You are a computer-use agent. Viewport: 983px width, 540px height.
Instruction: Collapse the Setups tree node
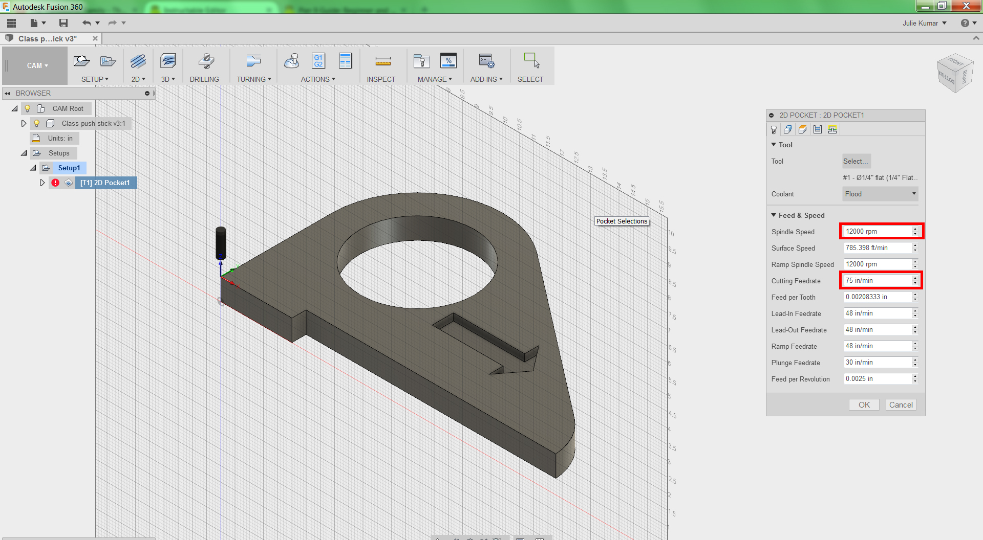(x=24, y=153)
